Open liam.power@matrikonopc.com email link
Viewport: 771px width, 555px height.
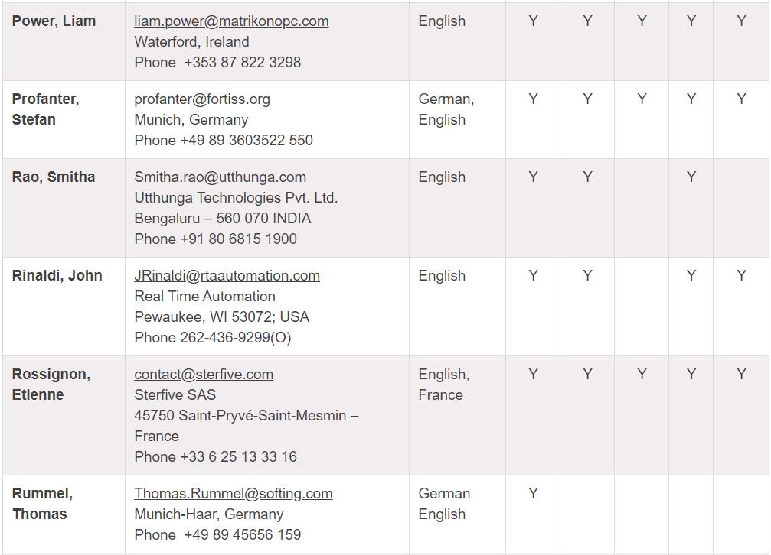[231, 21]
